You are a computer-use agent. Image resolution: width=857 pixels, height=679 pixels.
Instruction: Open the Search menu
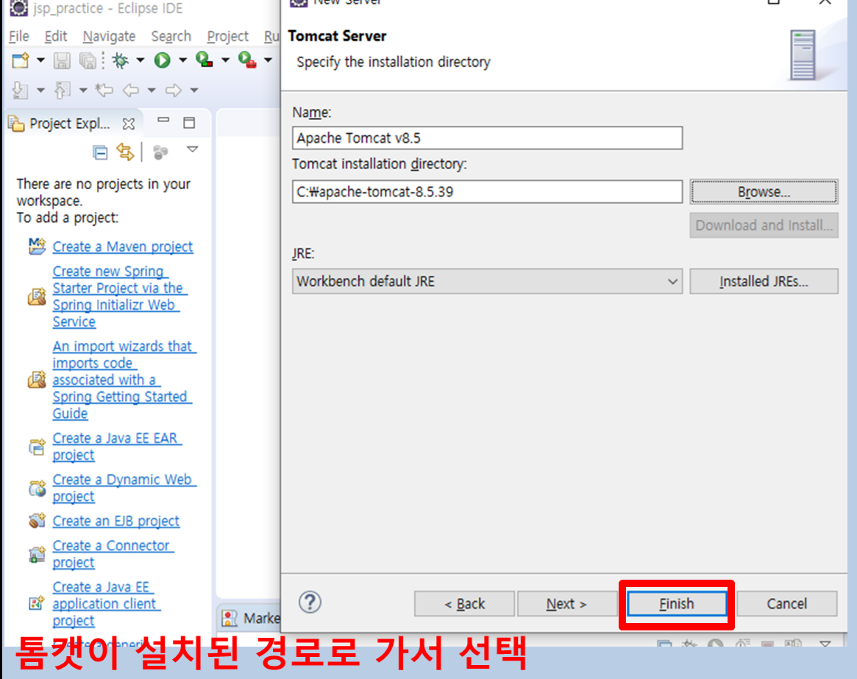171,37
